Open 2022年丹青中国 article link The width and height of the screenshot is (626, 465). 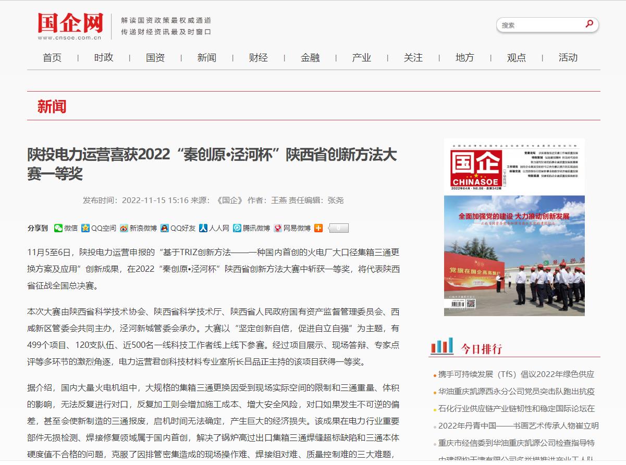pyautogui.click(x=518, y=426)
